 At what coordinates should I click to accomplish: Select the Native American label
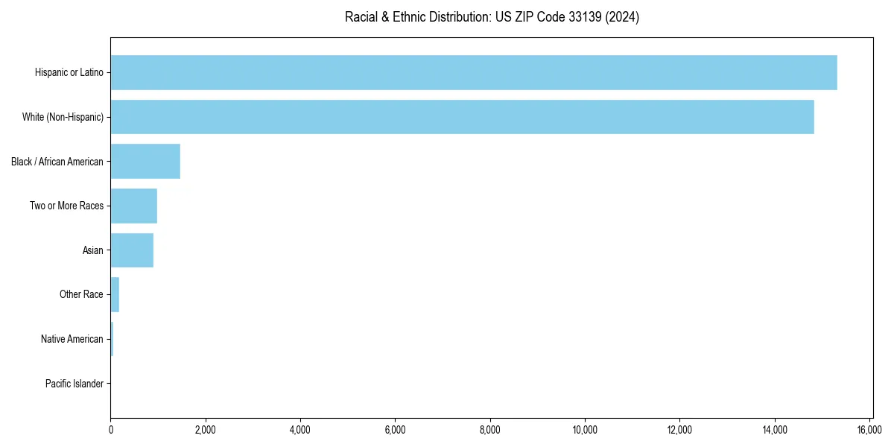(x=73, y=339)
